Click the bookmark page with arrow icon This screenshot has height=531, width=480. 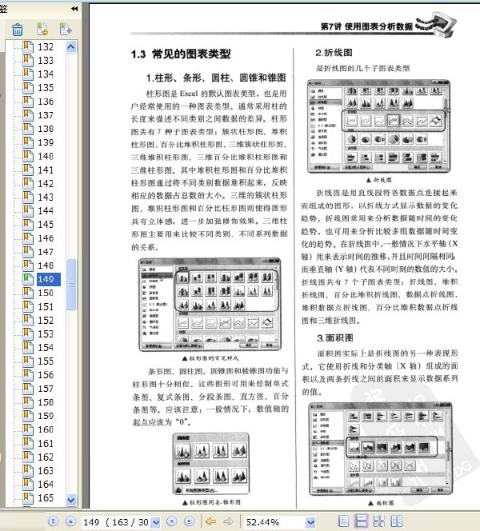pos(66,29)
